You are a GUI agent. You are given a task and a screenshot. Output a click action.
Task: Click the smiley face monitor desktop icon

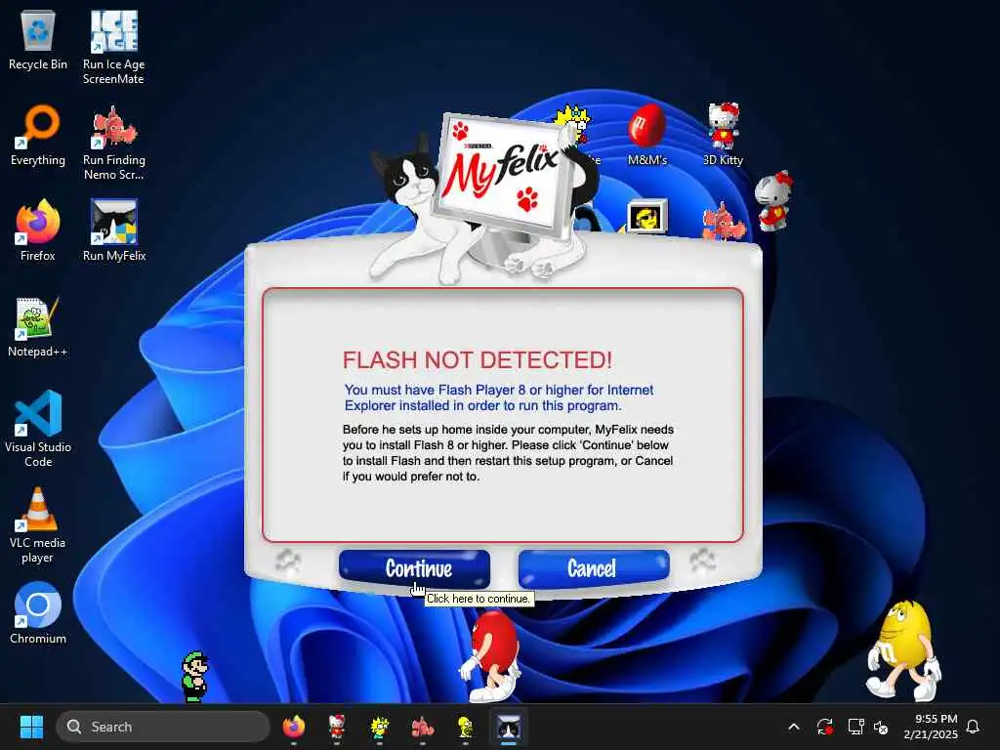click(x=647, y=216)
